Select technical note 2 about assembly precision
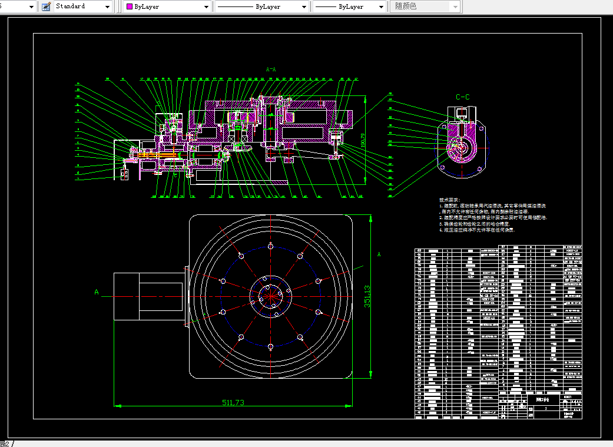This screenshot has width=613, height=447. coord(493,218)
